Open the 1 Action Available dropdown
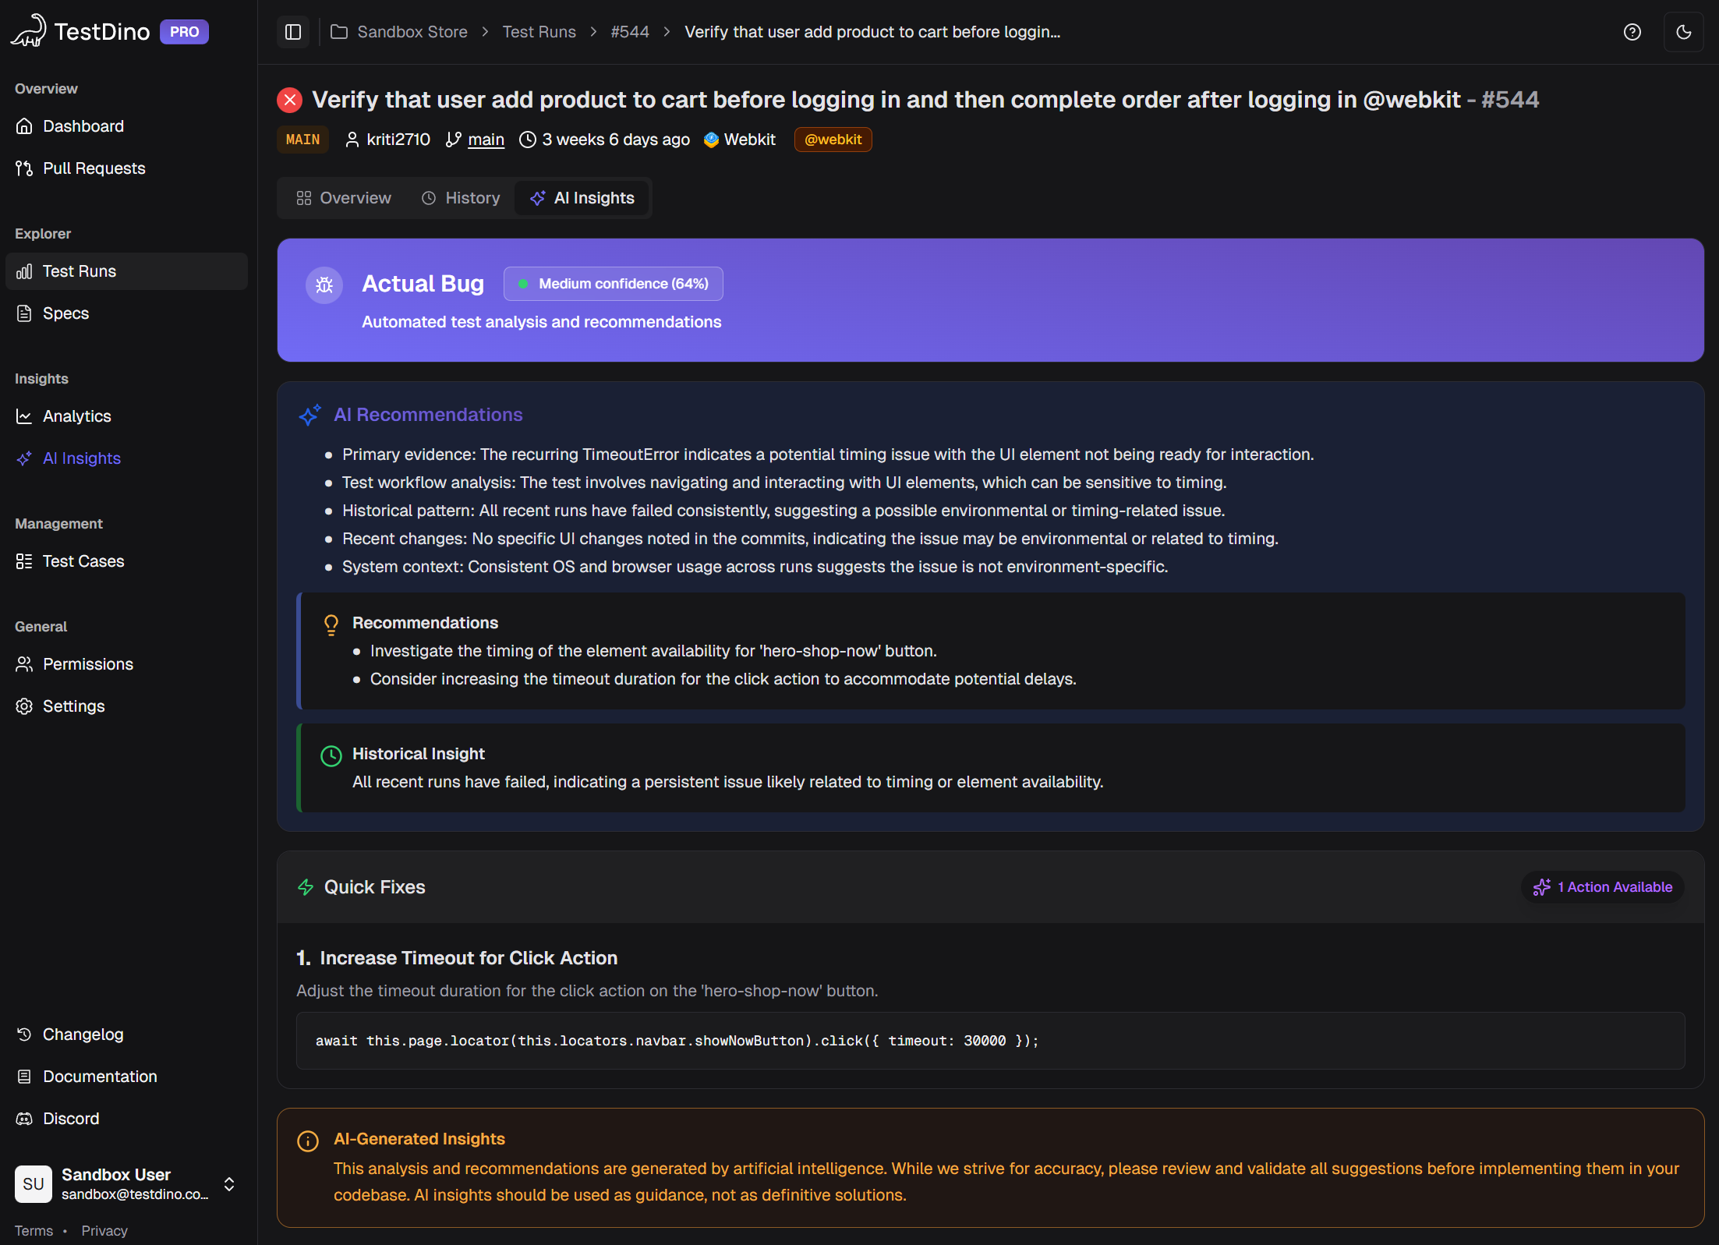Viewport: 1719px width, 1245px height. [x=1601, y=886]
